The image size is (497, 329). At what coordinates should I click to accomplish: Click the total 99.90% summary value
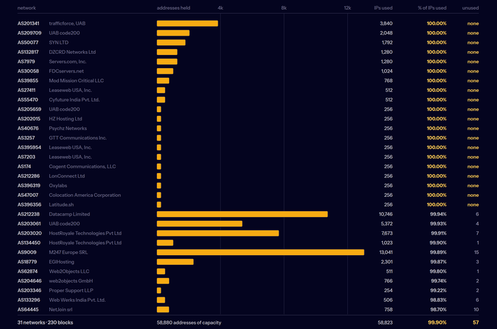point(437,323)
